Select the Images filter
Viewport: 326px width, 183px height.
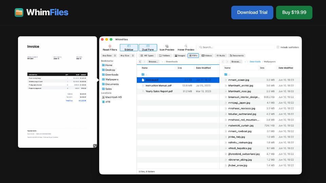tap(180, 56)
